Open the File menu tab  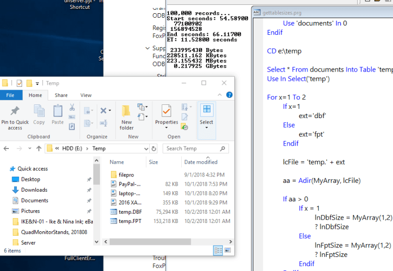[x=10, y=95]
